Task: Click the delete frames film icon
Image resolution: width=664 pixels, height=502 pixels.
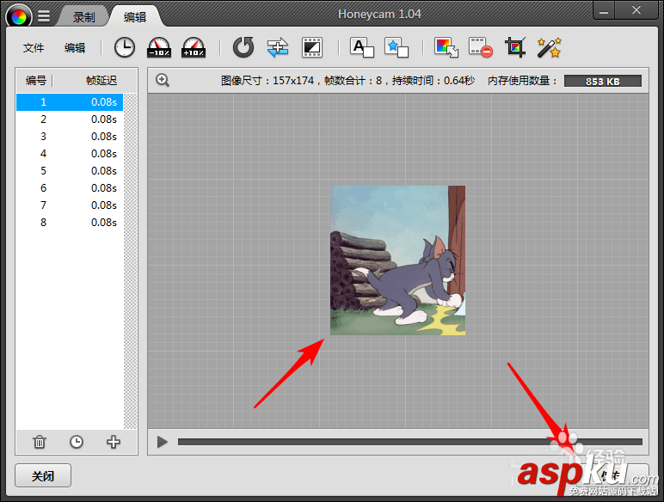Action: tap(481, 47)
